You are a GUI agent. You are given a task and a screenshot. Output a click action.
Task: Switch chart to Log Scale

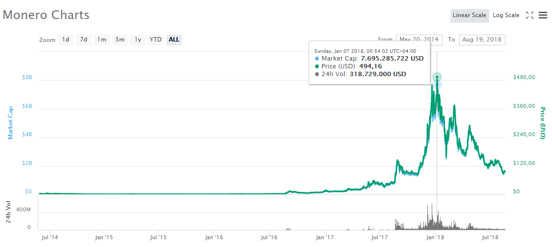click(506, 16)
